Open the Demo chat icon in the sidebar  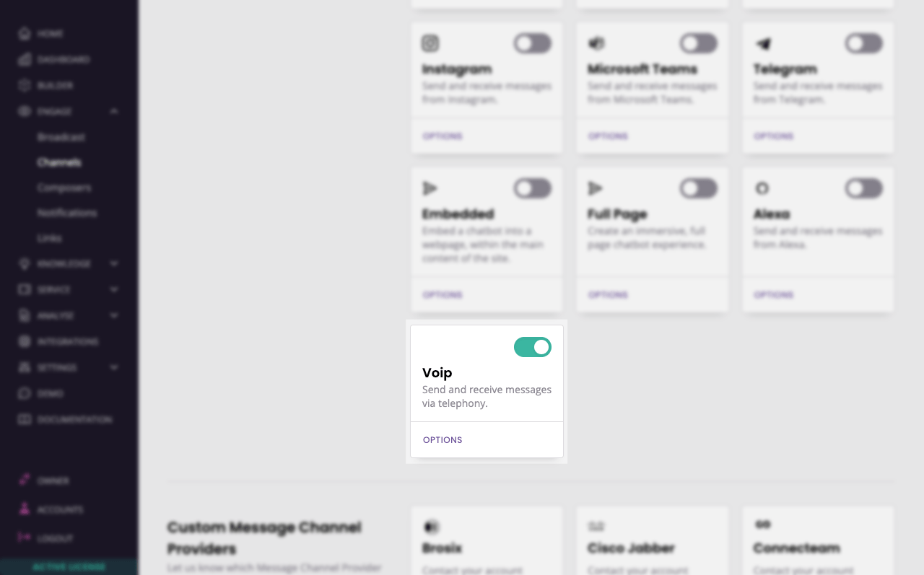coord(25,393)
